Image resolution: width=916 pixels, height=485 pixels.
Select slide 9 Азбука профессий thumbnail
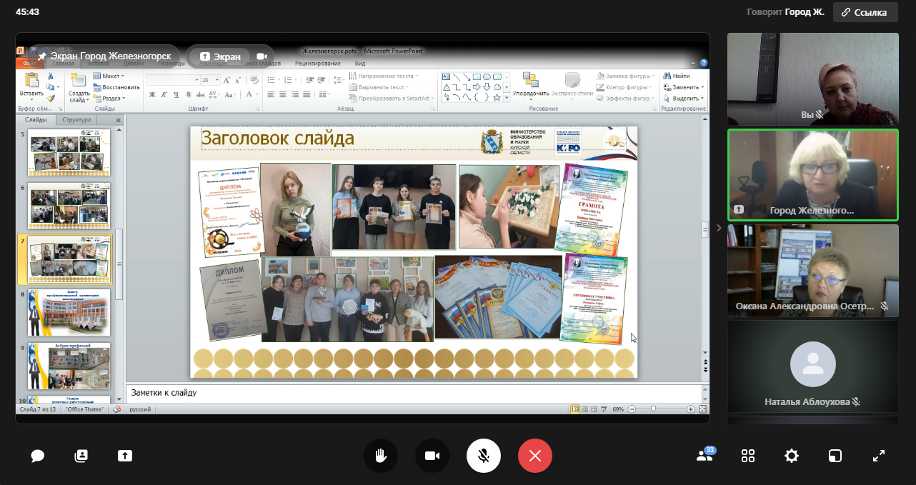[x=69, y=366]
